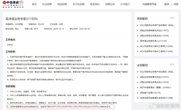Open 法律合规风险管理及审核岗(J11488) job
This screenshot has height=110, width=181.
tap(156, 98)
